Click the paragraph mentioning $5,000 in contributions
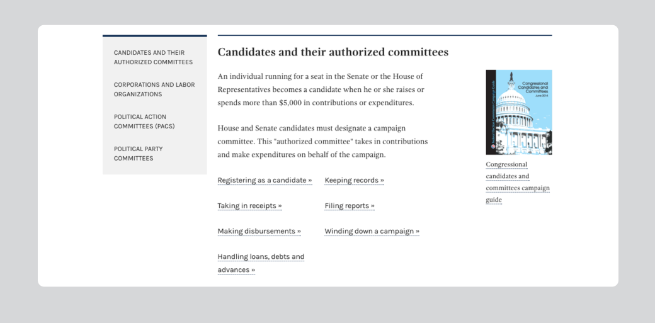This screenshot has width=655, height=323. [x=321, y=89]
